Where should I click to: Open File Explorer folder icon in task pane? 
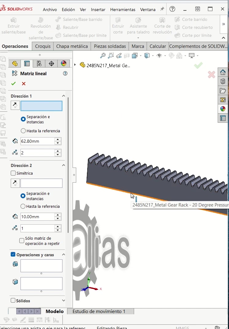223,91
